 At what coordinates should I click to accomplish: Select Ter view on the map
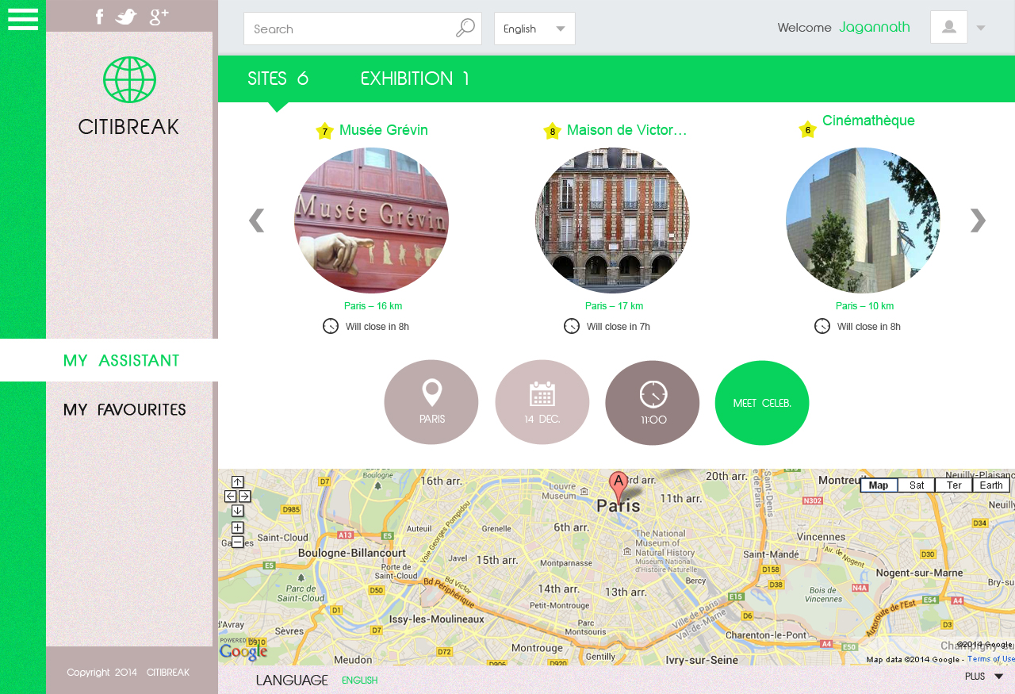point(954,485)
